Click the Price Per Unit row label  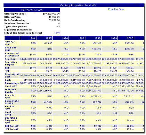click(10, 49)
